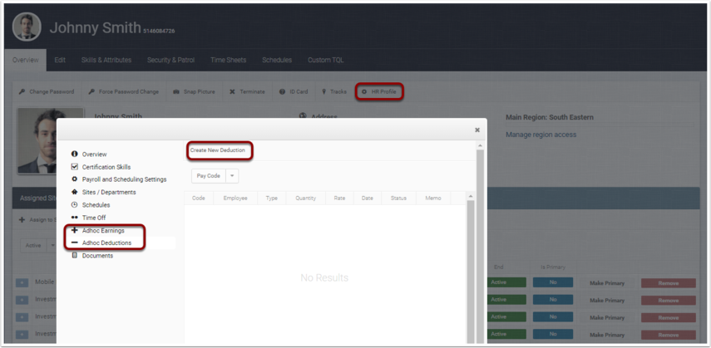711x348 pixels.
Task: Select Documents in the sidebar
Action: pos(97,256)
